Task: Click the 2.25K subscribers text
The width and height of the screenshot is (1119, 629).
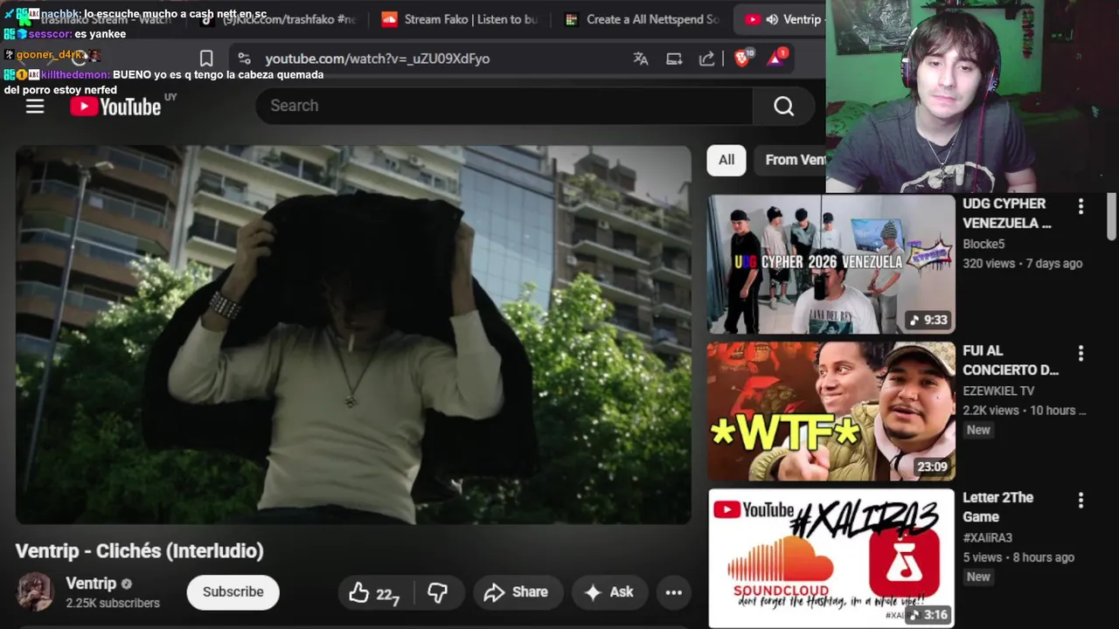Action: (x=113, y=604)
